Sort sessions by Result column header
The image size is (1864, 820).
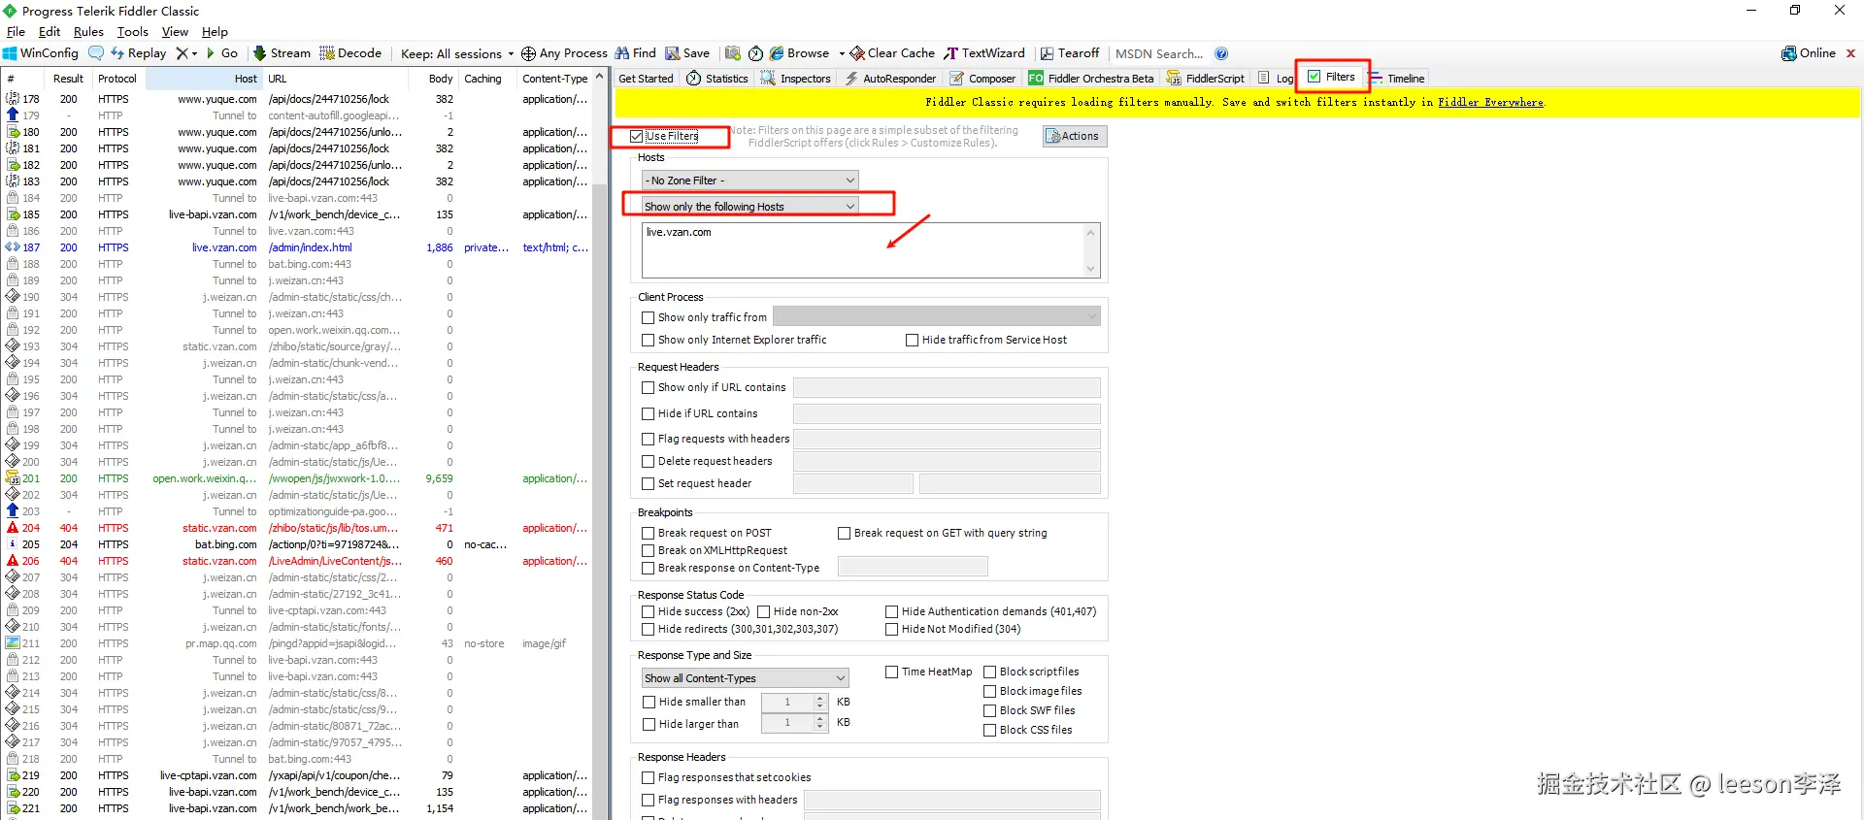[68, 79]
